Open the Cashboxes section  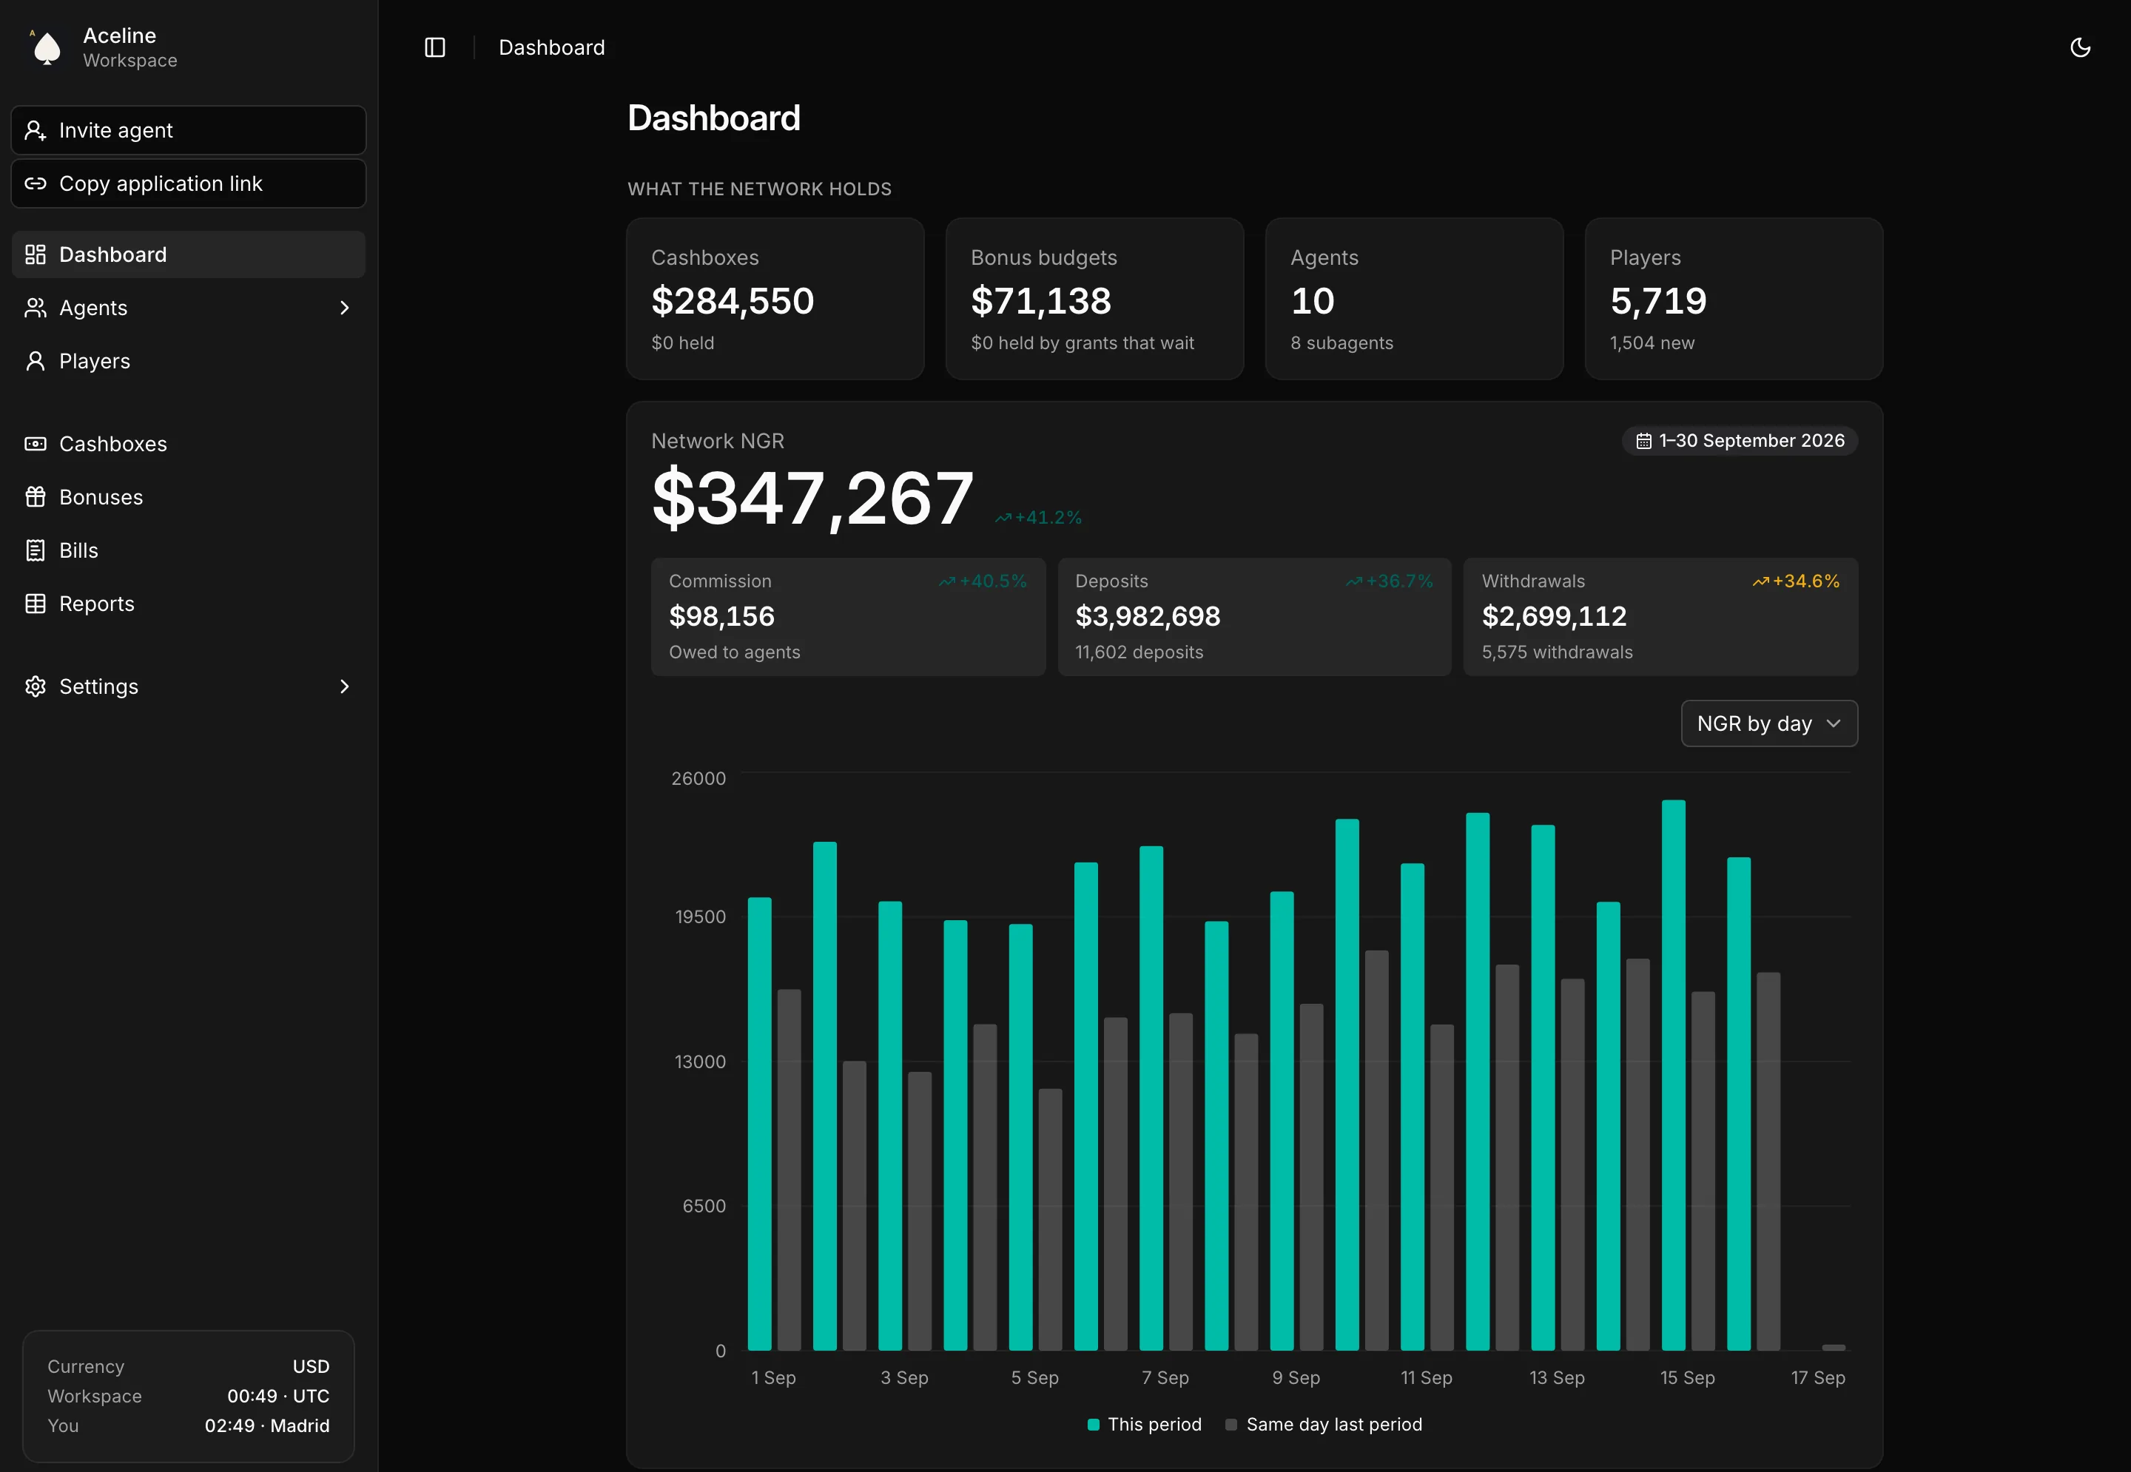pos(188,444)
